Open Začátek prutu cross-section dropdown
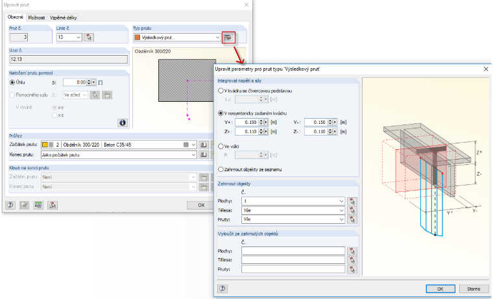Image resolution: width=493 pixels, height=299 pixels. pyautogui.click(x=193, y=145)
